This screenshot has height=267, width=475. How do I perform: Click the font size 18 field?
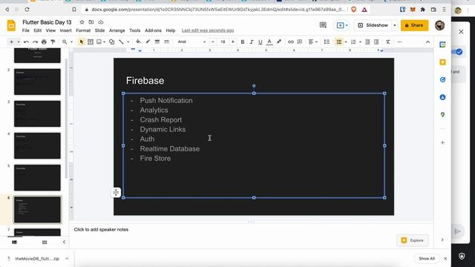[223, 42]
